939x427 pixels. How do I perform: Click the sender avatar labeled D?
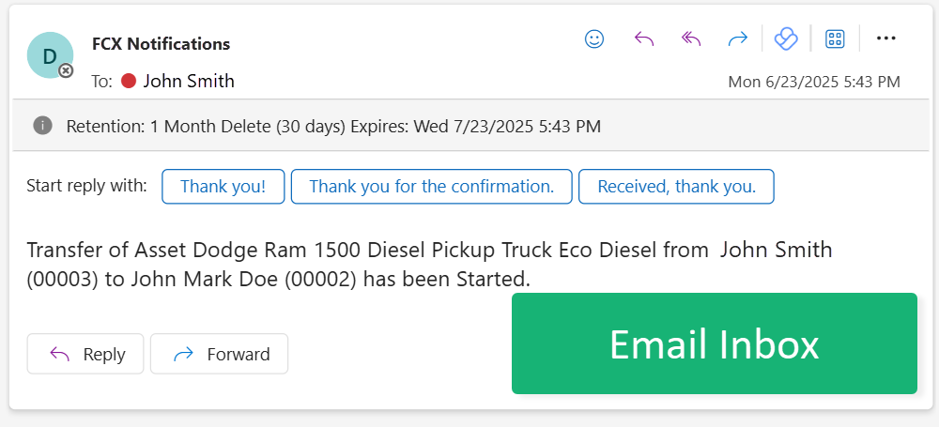click(49, 54)
